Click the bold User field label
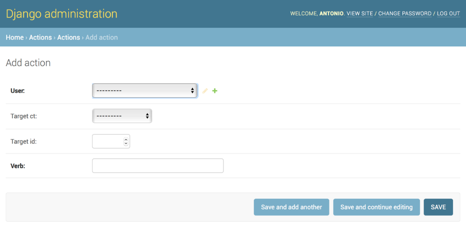Image resolution: width=466 pixels, height=227 pixels. click(18, 91)
